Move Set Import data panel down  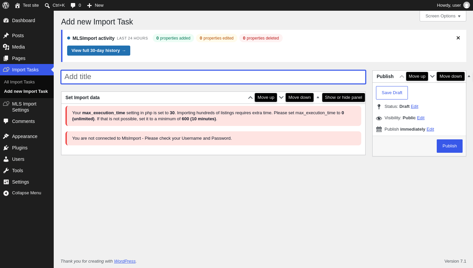pos(281,97)
